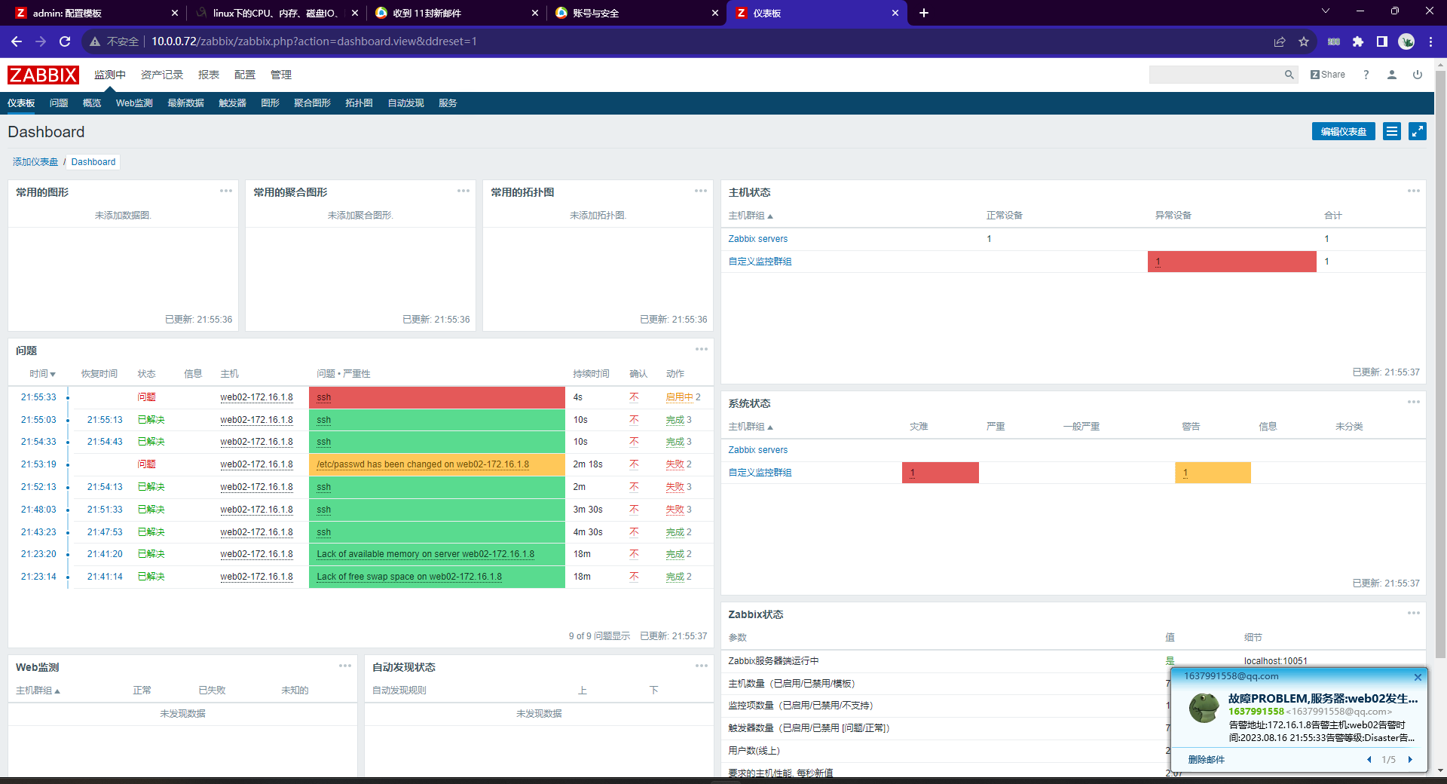Open Chrome's three-dot menu
The image size is (1447, 784).
pos(1430,41)
